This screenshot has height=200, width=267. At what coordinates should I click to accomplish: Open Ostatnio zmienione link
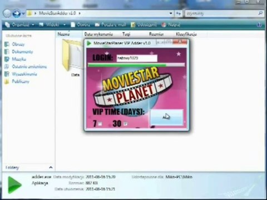[x=29, y=67]
